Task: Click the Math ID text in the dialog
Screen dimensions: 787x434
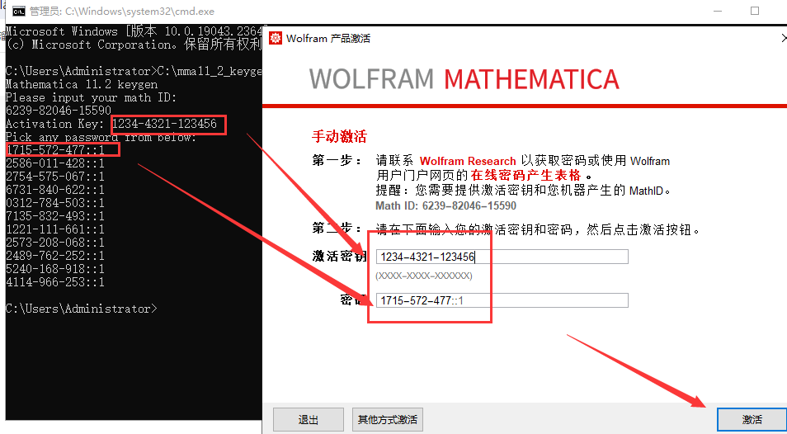Action: [x=445, y=205]
